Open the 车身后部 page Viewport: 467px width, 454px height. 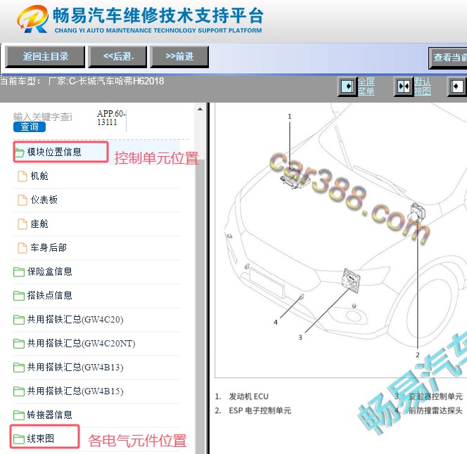pos(49,247)
